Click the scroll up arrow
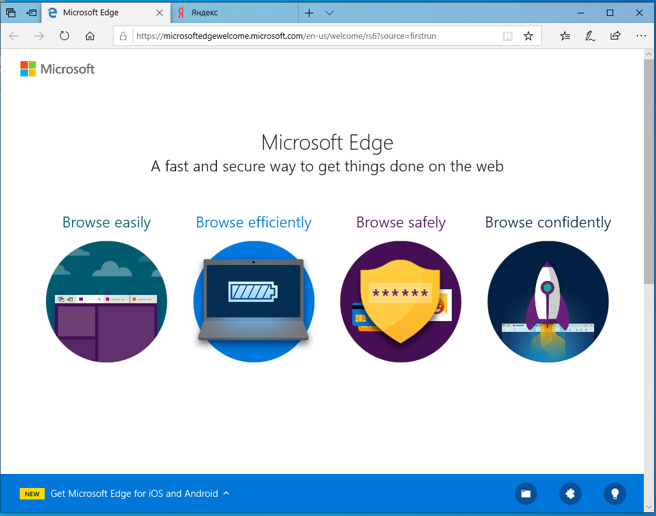The height and width of the screenshot is (516, 656). click(x=649, y=54)
